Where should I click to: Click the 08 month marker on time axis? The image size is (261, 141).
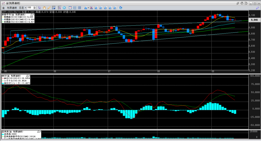[158, 72]
